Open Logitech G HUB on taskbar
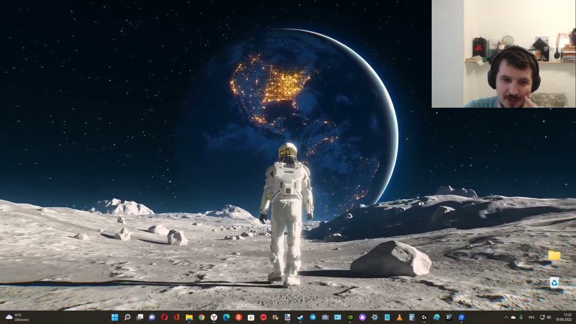 click(424, 317)
